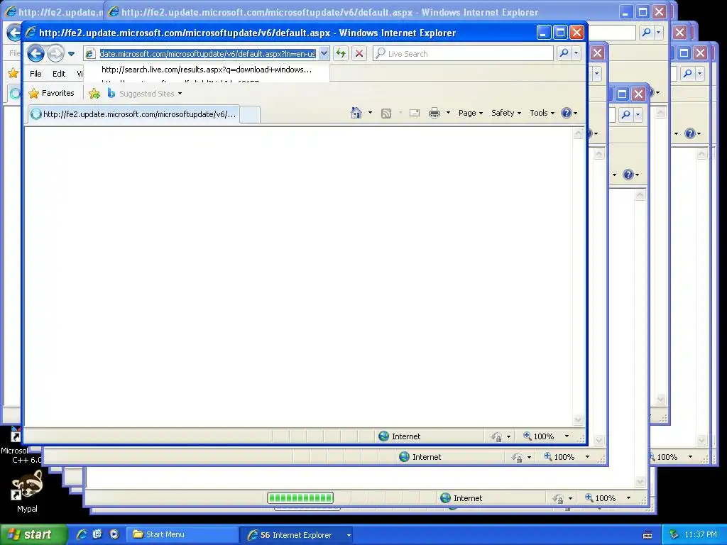
Task: Switch to Start Menu taskbar button
Action: [x=182, y=535]
